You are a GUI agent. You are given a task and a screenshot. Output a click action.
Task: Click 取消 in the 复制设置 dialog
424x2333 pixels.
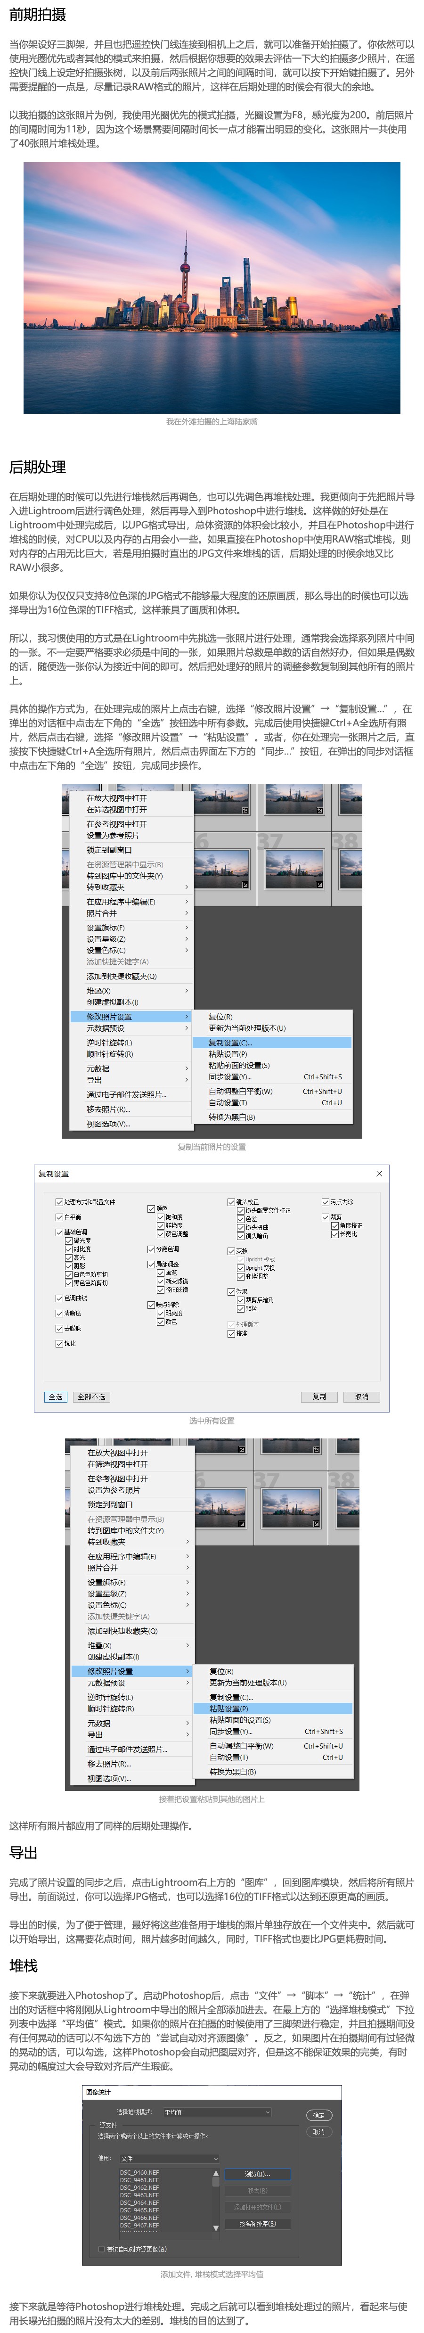point(361,1397)
